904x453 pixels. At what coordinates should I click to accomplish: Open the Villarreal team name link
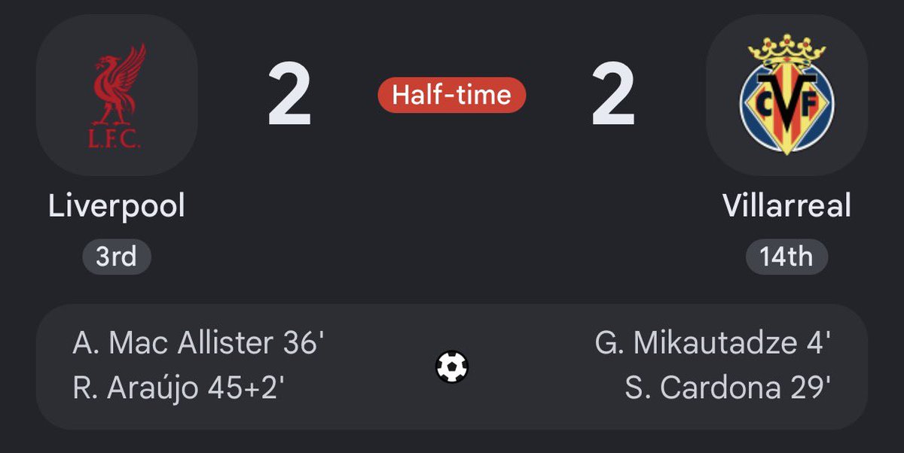[786, 205]
